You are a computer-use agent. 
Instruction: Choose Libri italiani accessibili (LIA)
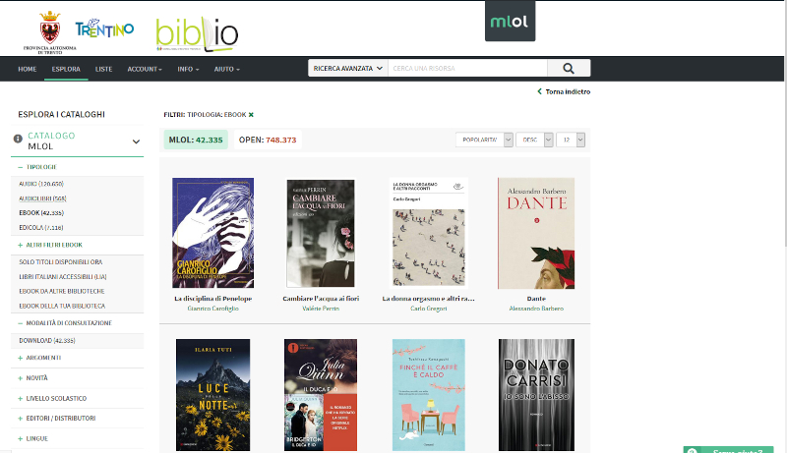click(x=63, y=276)
